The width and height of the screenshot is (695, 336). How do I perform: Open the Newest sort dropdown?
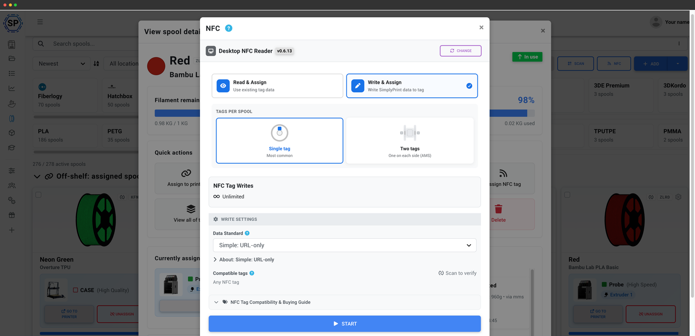pyautogui.click(x=61, y=64)
